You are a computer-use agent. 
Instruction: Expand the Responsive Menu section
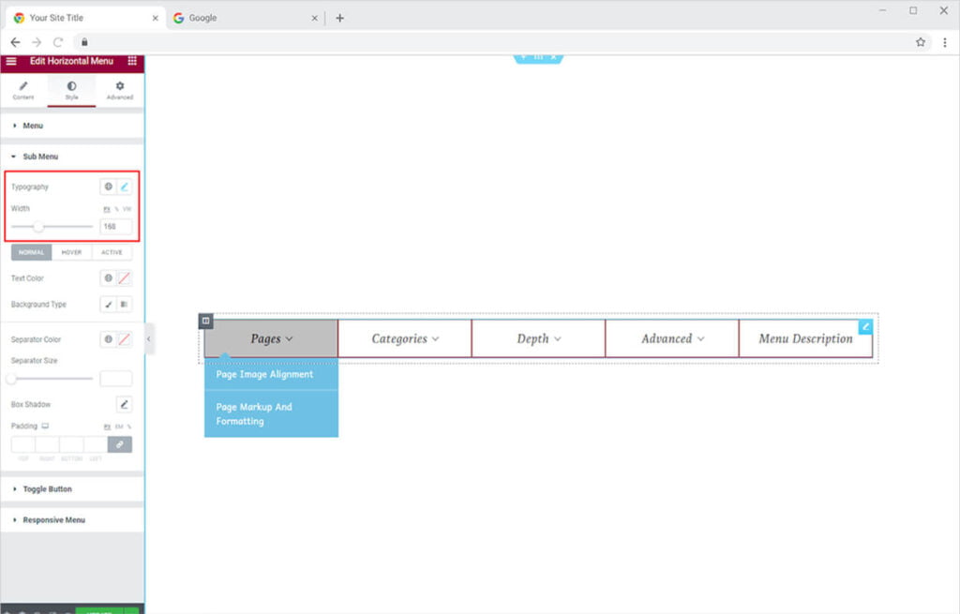pos(53,520)
